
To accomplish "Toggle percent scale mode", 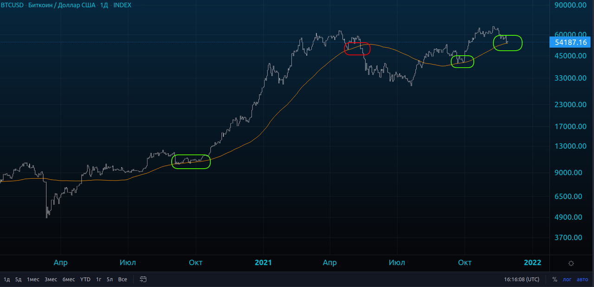I will 555,280.
